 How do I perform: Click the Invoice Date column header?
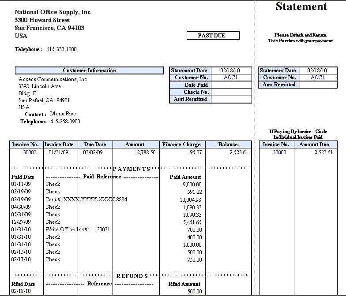tap(61, 144)
